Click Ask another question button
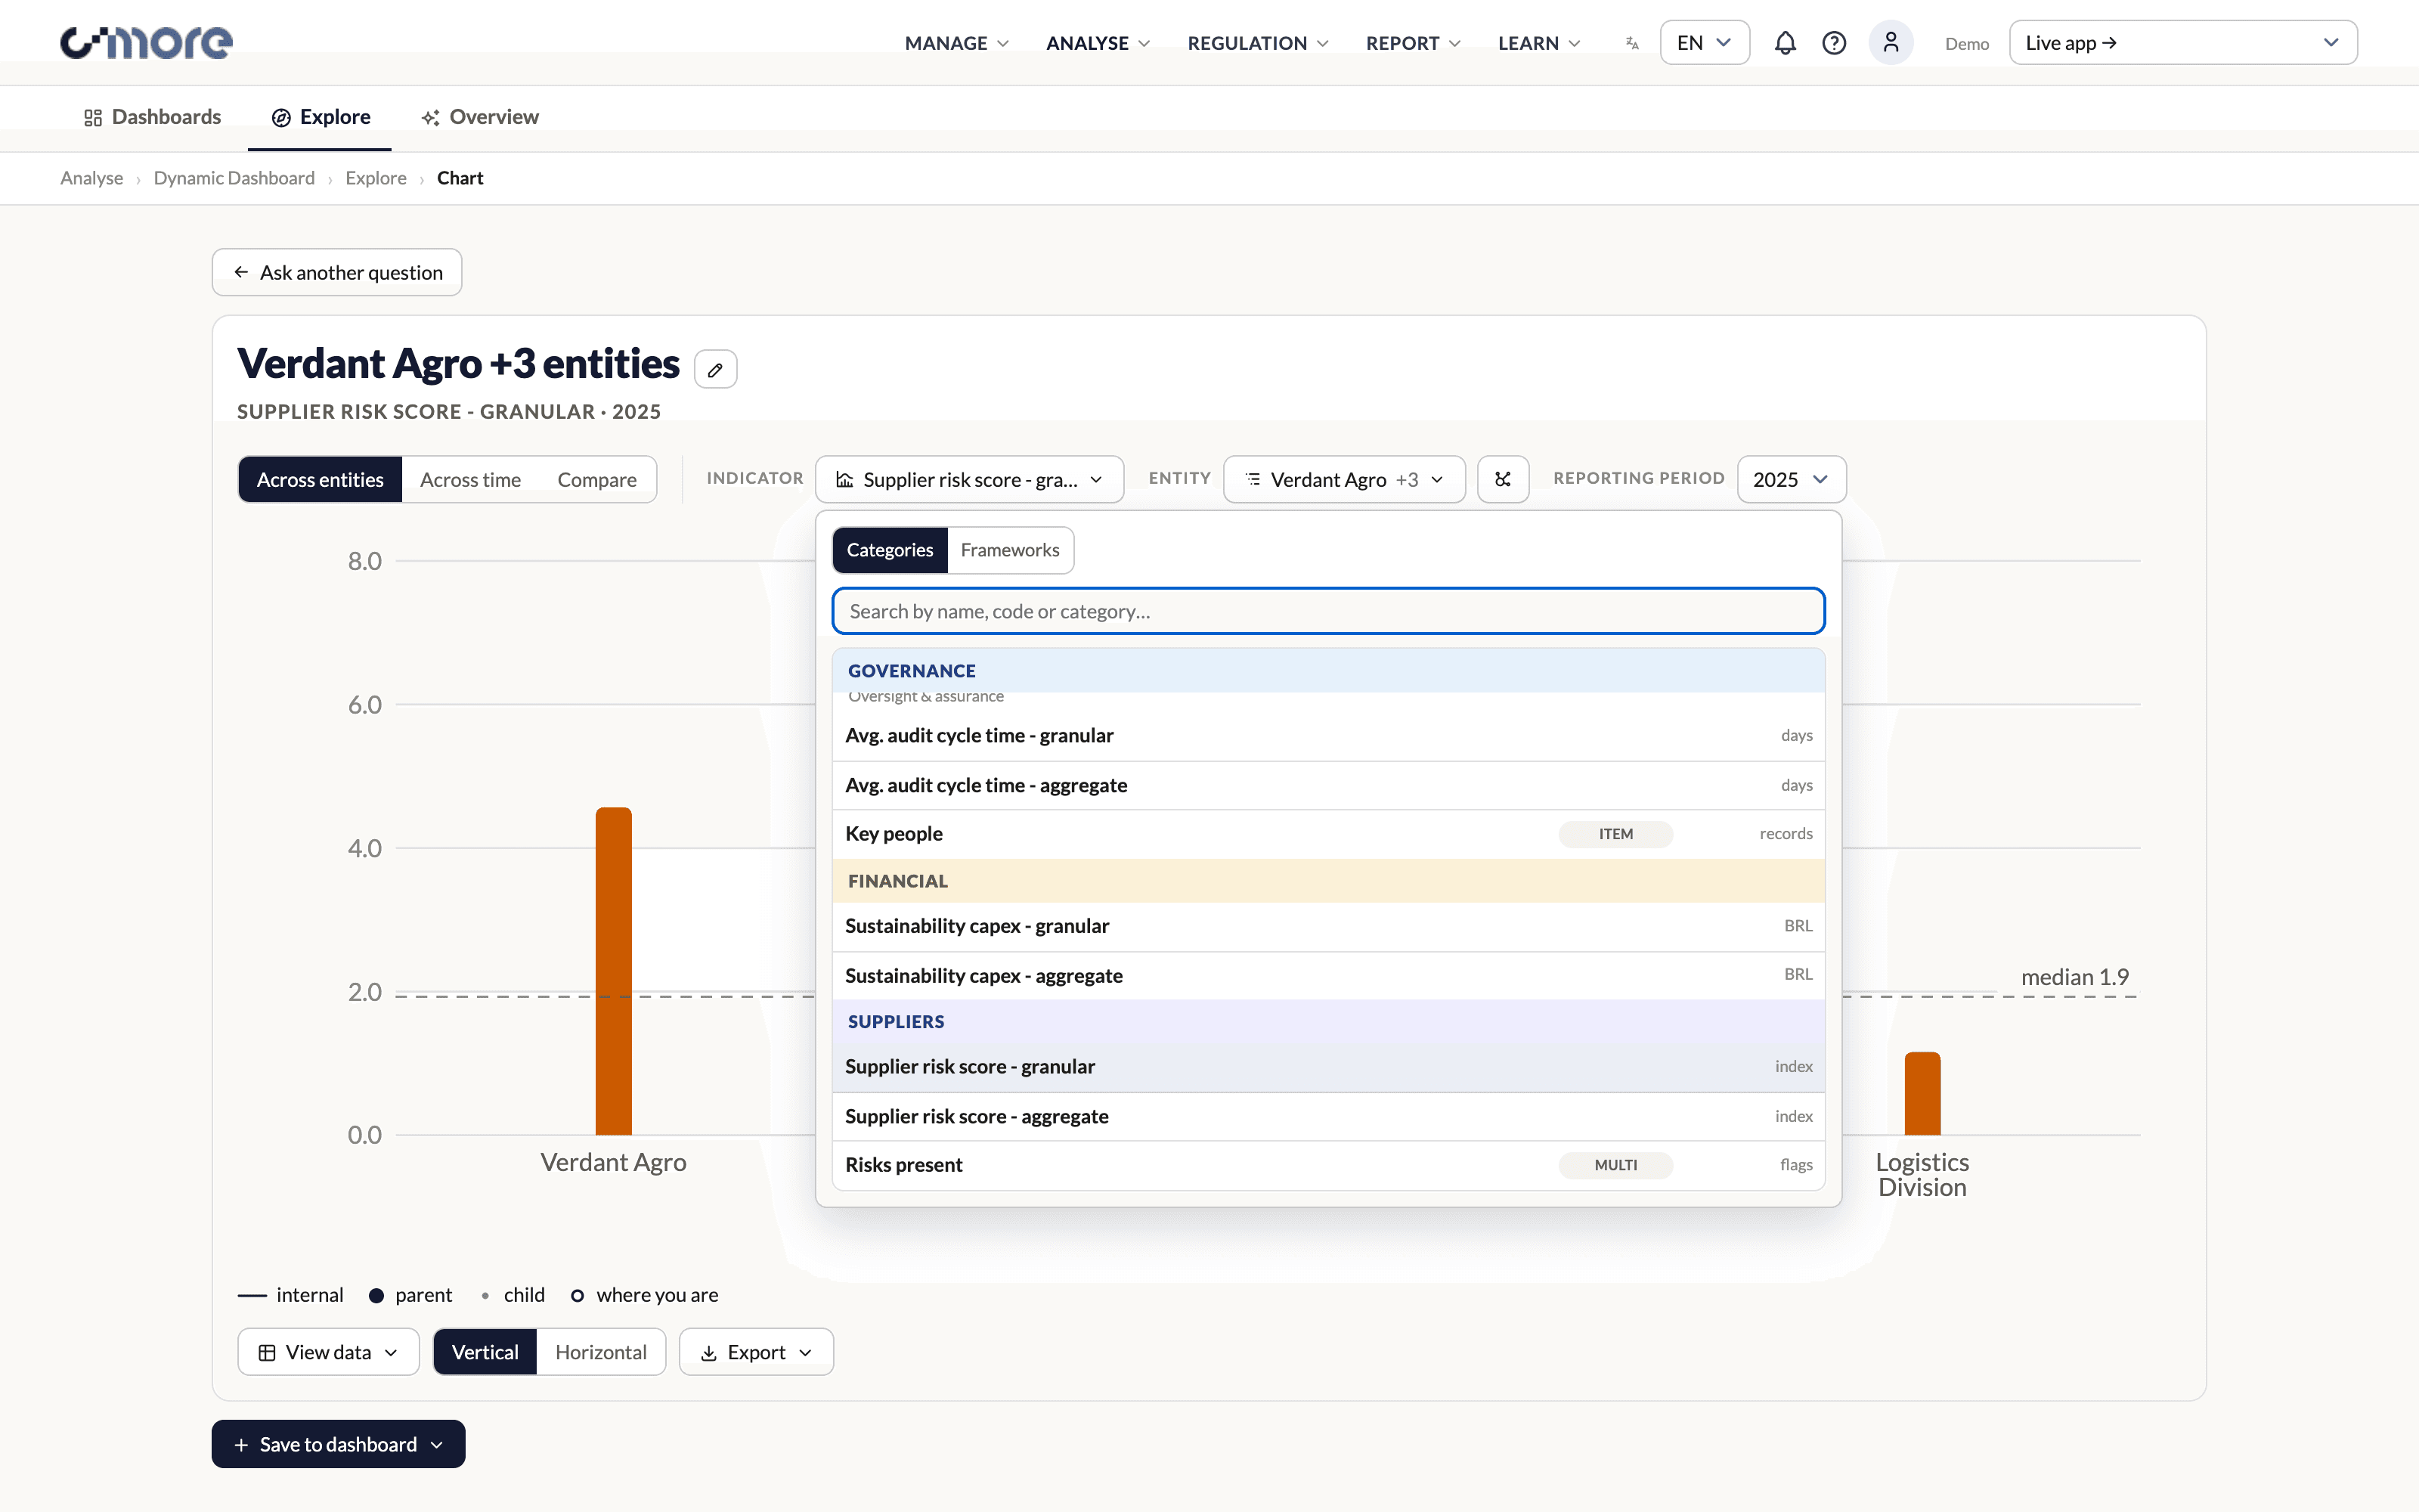 click(337, 272)
